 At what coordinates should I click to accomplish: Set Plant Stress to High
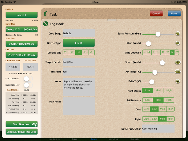pos(169,91)
